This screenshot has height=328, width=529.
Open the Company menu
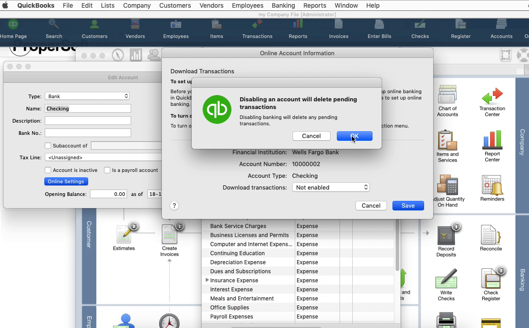click(137, 5)
